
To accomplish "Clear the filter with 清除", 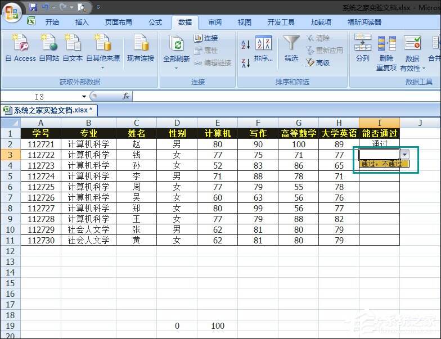I will coord(318,38).
